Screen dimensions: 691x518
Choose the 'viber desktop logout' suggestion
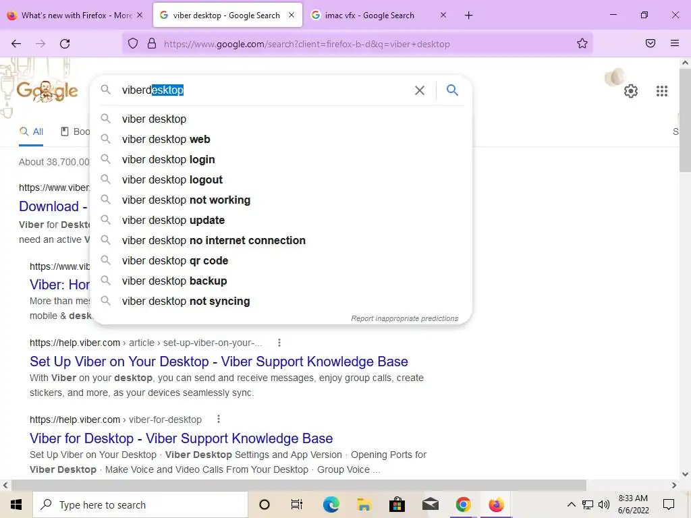[x=281, y=179]
